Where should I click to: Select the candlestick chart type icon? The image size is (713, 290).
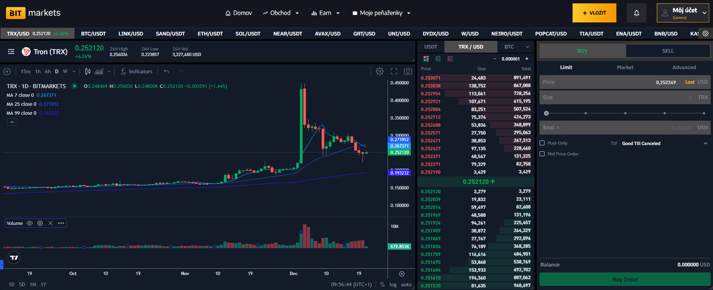click(88, 71)
